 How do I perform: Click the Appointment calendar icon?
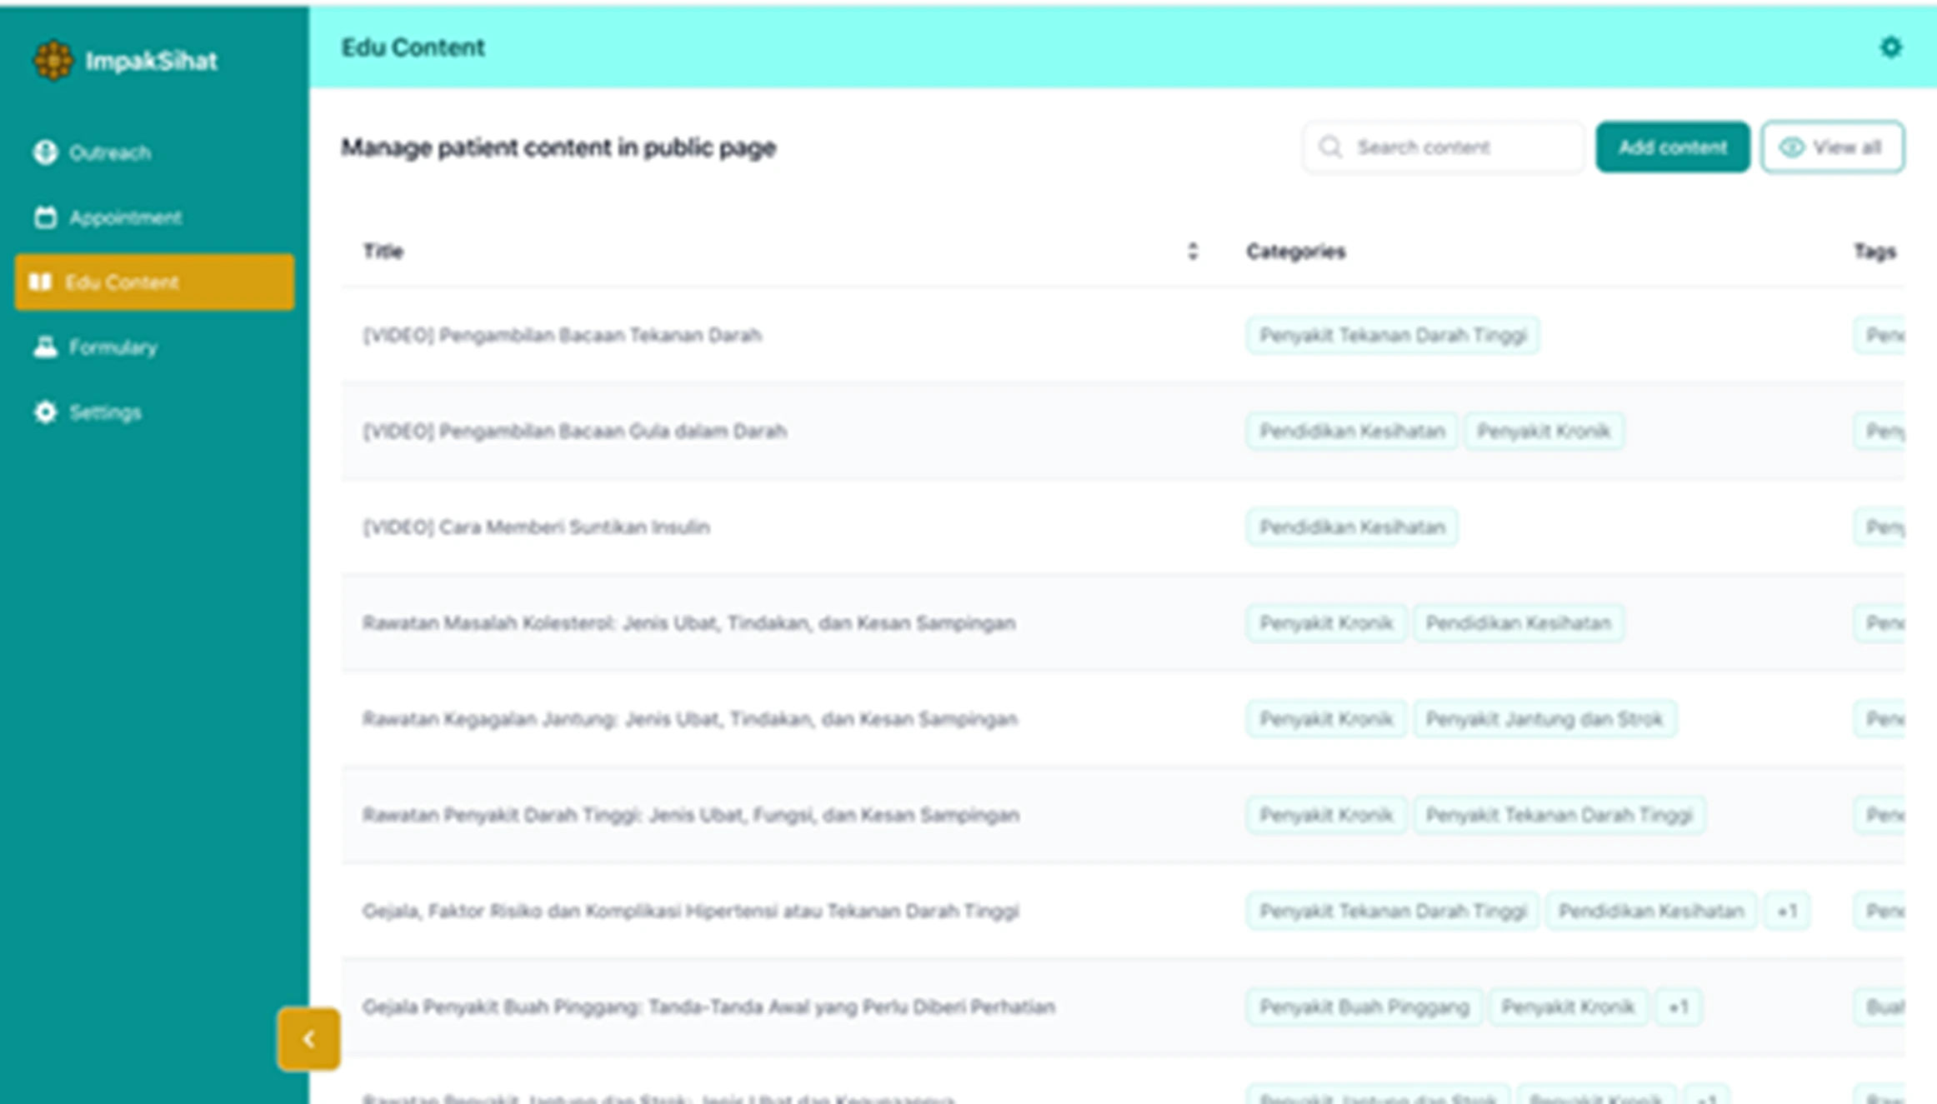click(x=45, y=217)
